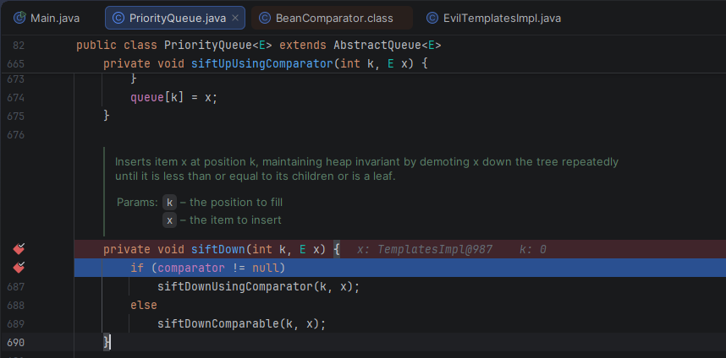Click inline debug value TemplatesImpl@987
Image resolution: width=726 pixels, height=358 pixels.
click(427, 250)
